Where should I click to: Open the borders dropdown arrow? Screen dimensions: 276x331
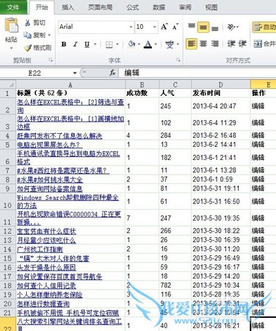(117, 44)
